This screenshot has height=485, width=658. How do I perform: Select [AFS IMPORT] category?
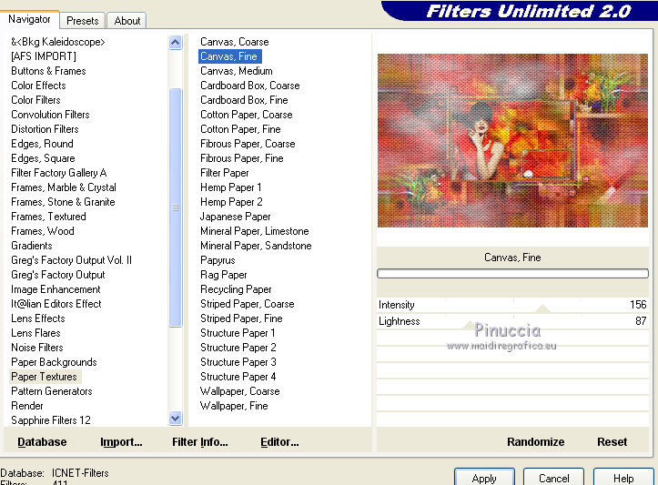[44, 56]
